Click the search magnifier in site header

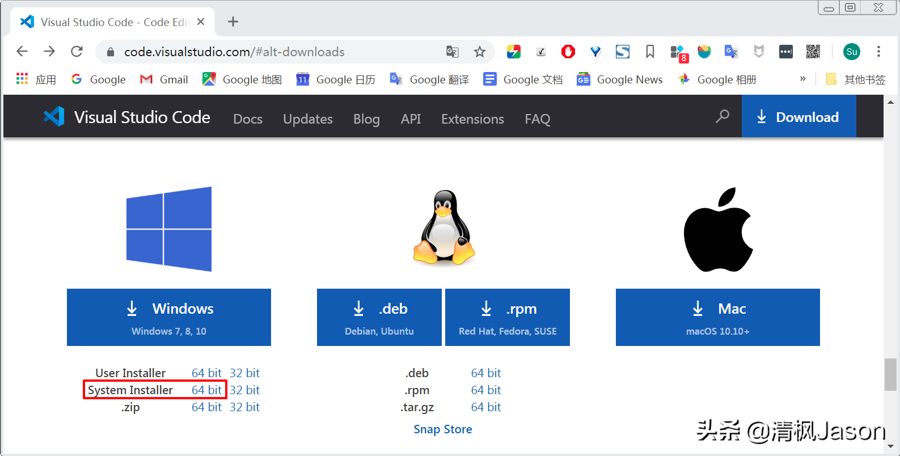click(x=722, y=116)
